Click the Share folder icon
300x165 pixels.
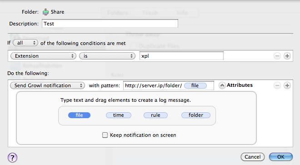45,12
